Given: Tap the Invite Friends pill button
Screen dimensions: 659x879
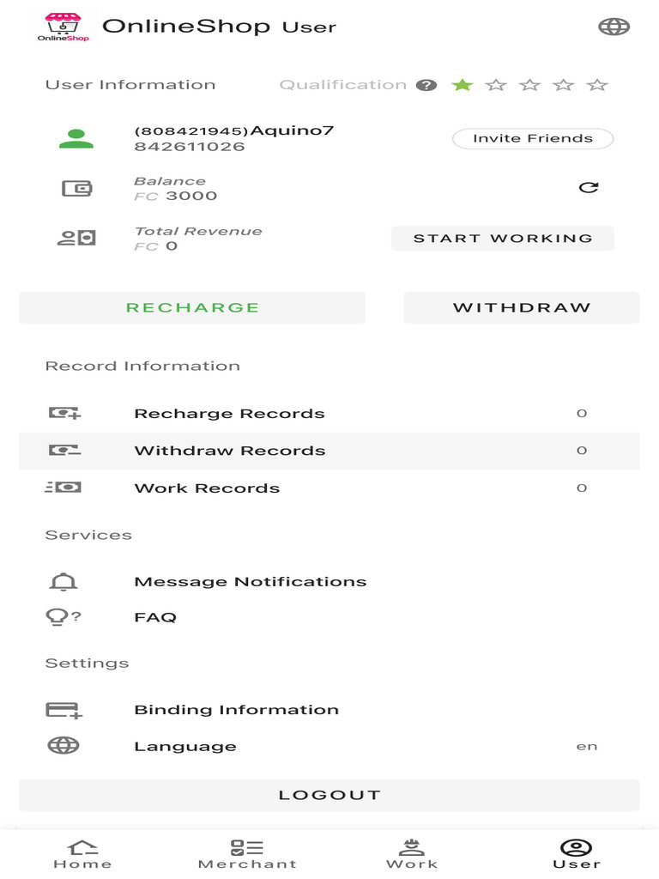Looking at the screenshot, I should point(533,138).
